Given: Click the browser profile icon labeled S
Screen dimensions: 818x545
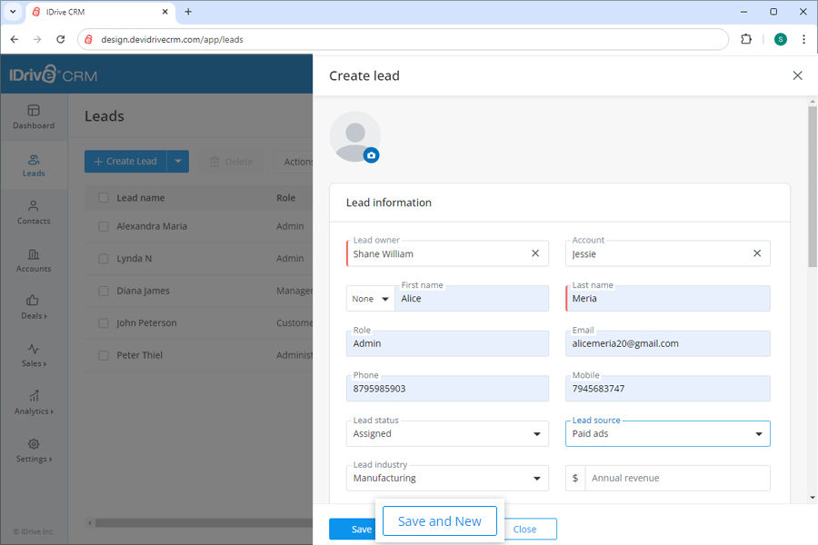Looking at the screenshot, I should 780,39.
